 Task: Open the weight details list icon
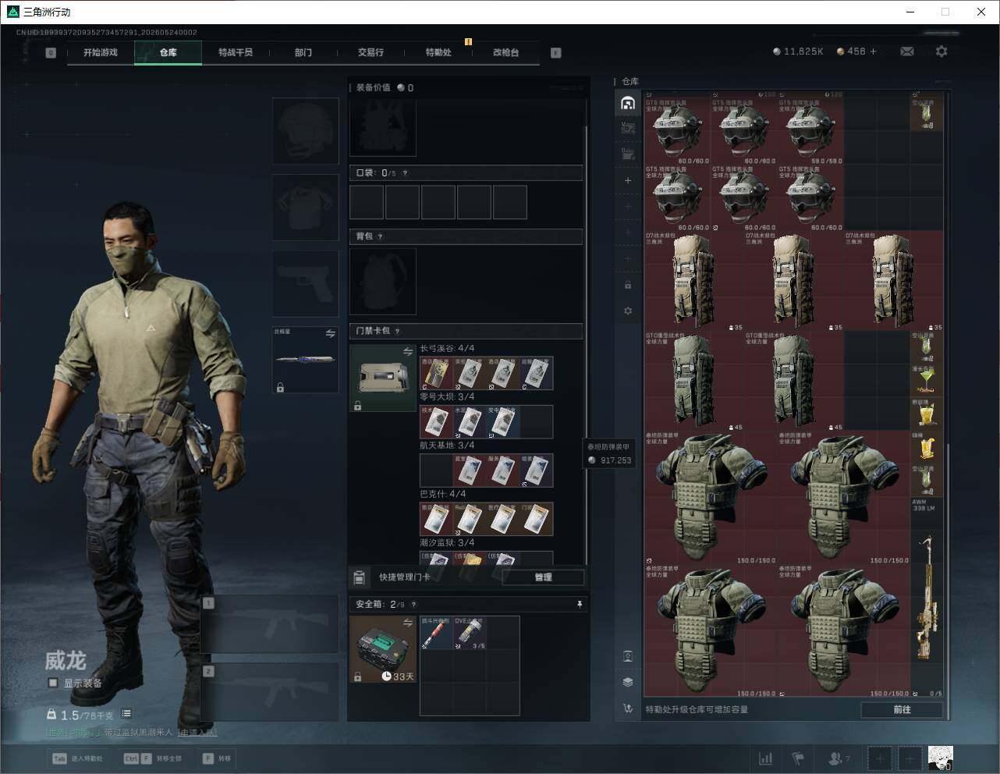pos(126,714)
